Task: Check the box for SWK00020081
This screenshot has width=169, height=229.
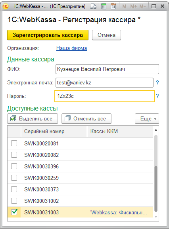Action: (x=14, y=143)
